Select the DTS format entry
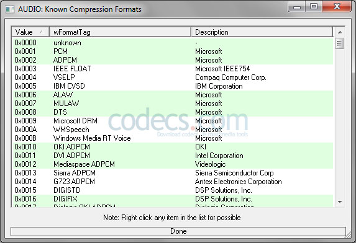Image resolution: width=356 pixels, height=243 pixels. point(60,112)
